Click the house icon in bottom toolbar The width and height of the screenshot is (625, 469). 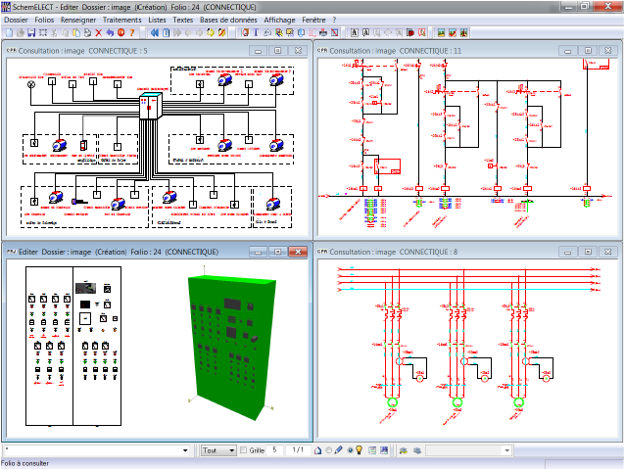317,450
